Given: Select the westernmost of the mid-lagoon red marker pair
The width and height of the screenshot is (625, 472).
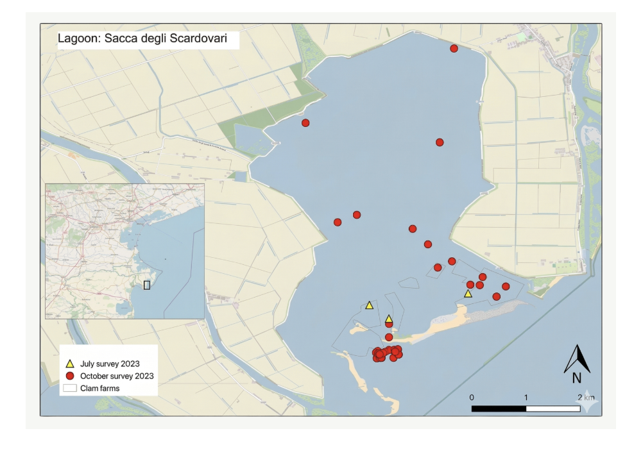Looking at the screenshot, I should point(338,223).
